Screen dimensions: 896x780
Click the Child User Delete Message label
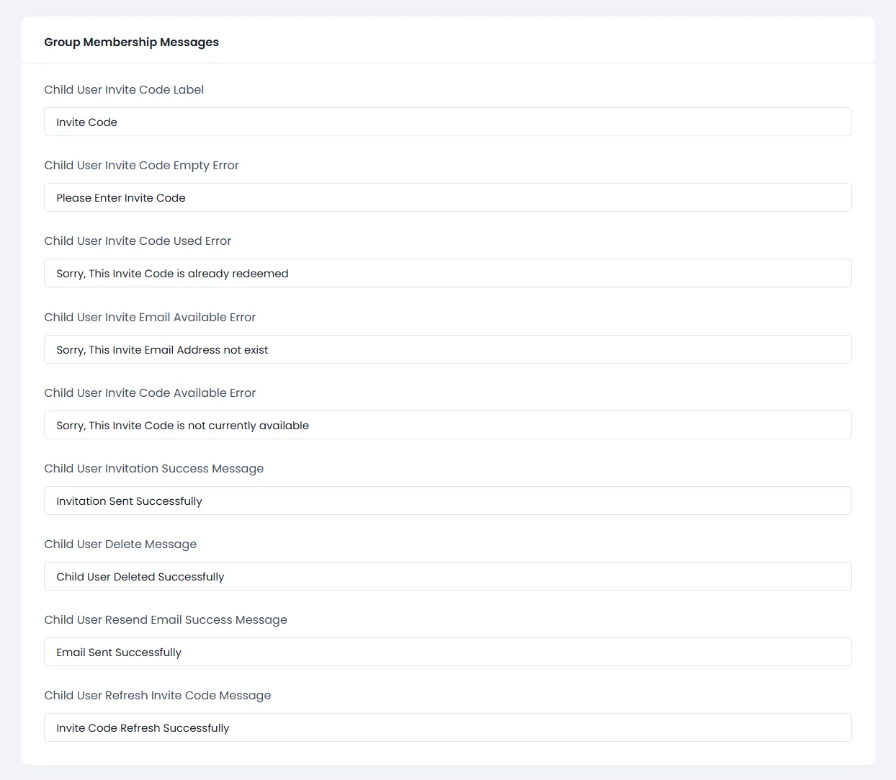tap(120, 544)
